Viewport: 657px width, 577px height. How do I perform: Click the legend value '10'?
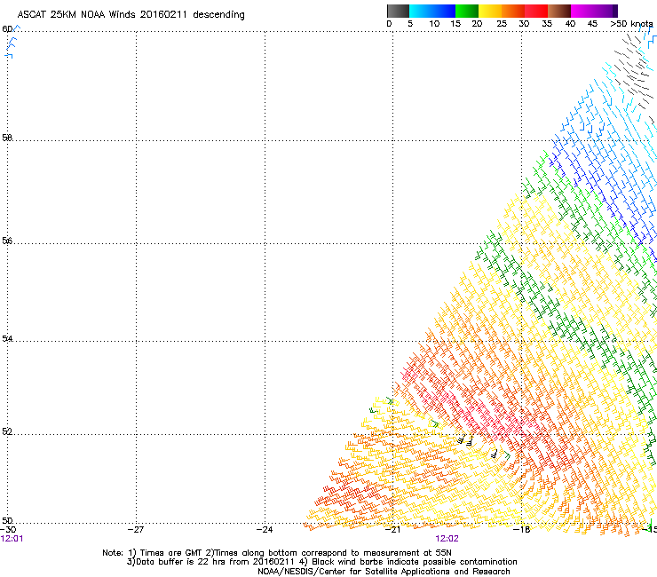click(434, 24)
